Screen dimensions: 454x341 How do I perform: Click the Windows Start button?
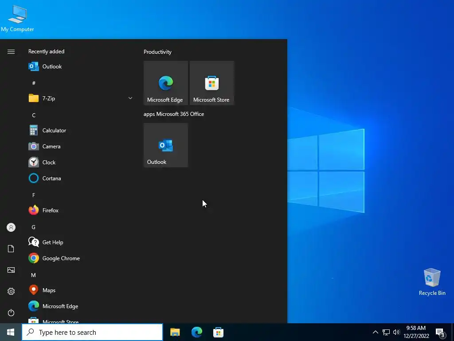click(11, 332)
